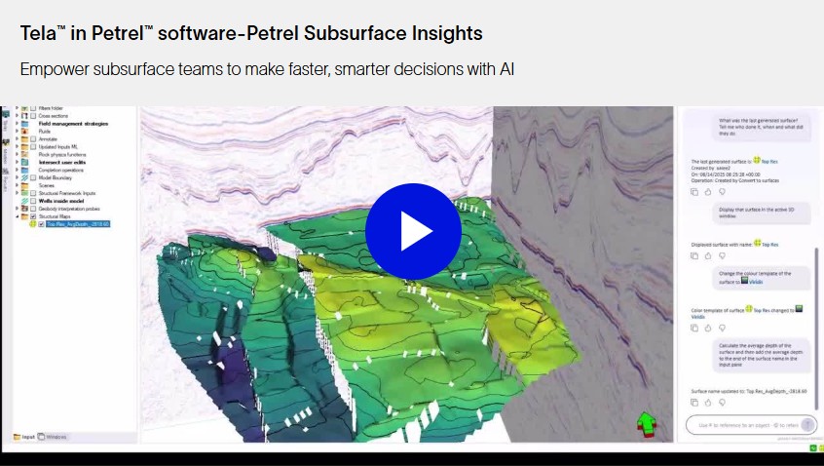
Task: Copy the Surface name updated response
Action: click(694, 403)
